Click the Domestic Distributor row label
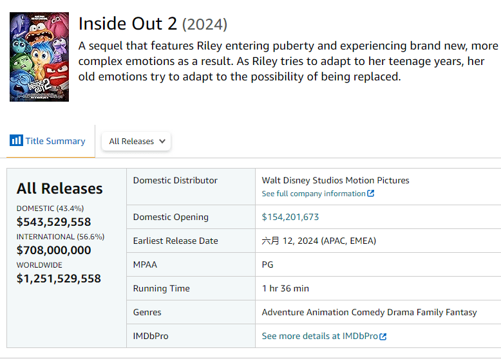This screenshot has height=359, width=501. pos(175,180)
